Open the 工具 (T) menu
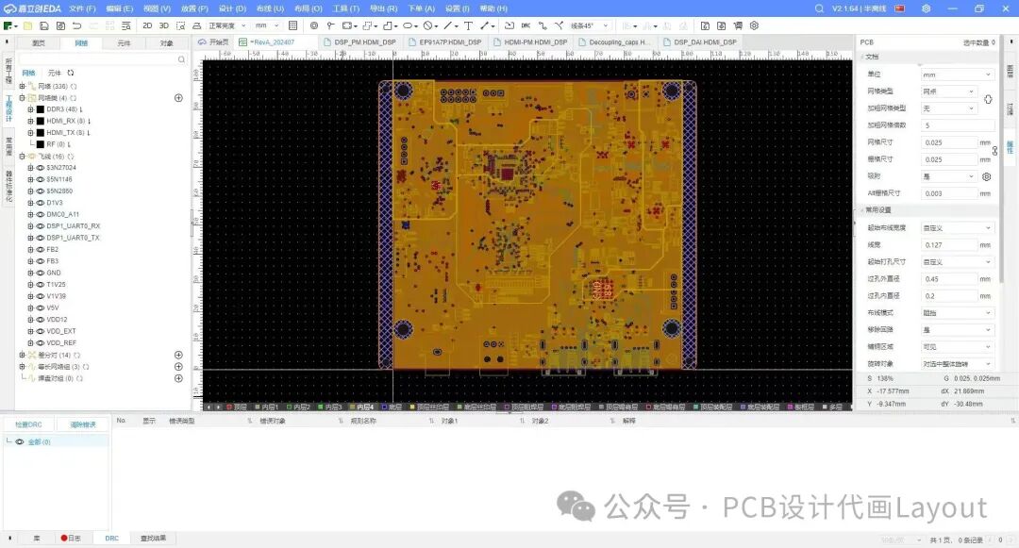 345,8
